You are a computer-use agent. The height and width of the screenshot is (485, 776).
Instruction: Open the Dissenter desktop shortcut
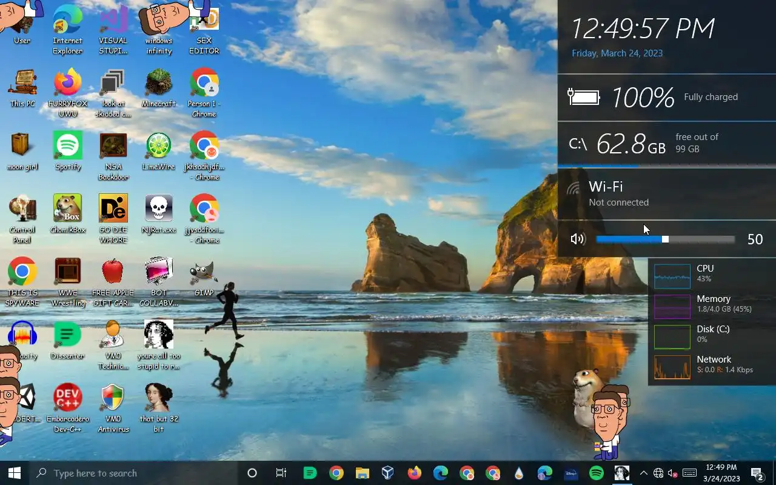tap(68, 341)
